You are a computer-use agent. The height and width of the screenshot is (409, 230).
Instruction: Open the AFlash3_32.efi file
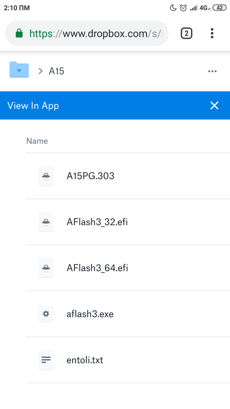click(97, 222)
